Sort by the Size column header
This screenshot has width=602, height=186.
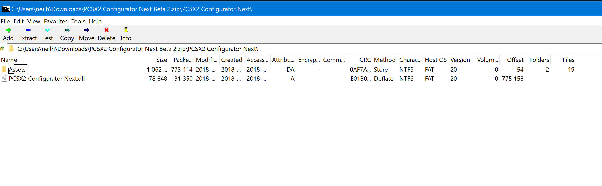coord(156,60)
